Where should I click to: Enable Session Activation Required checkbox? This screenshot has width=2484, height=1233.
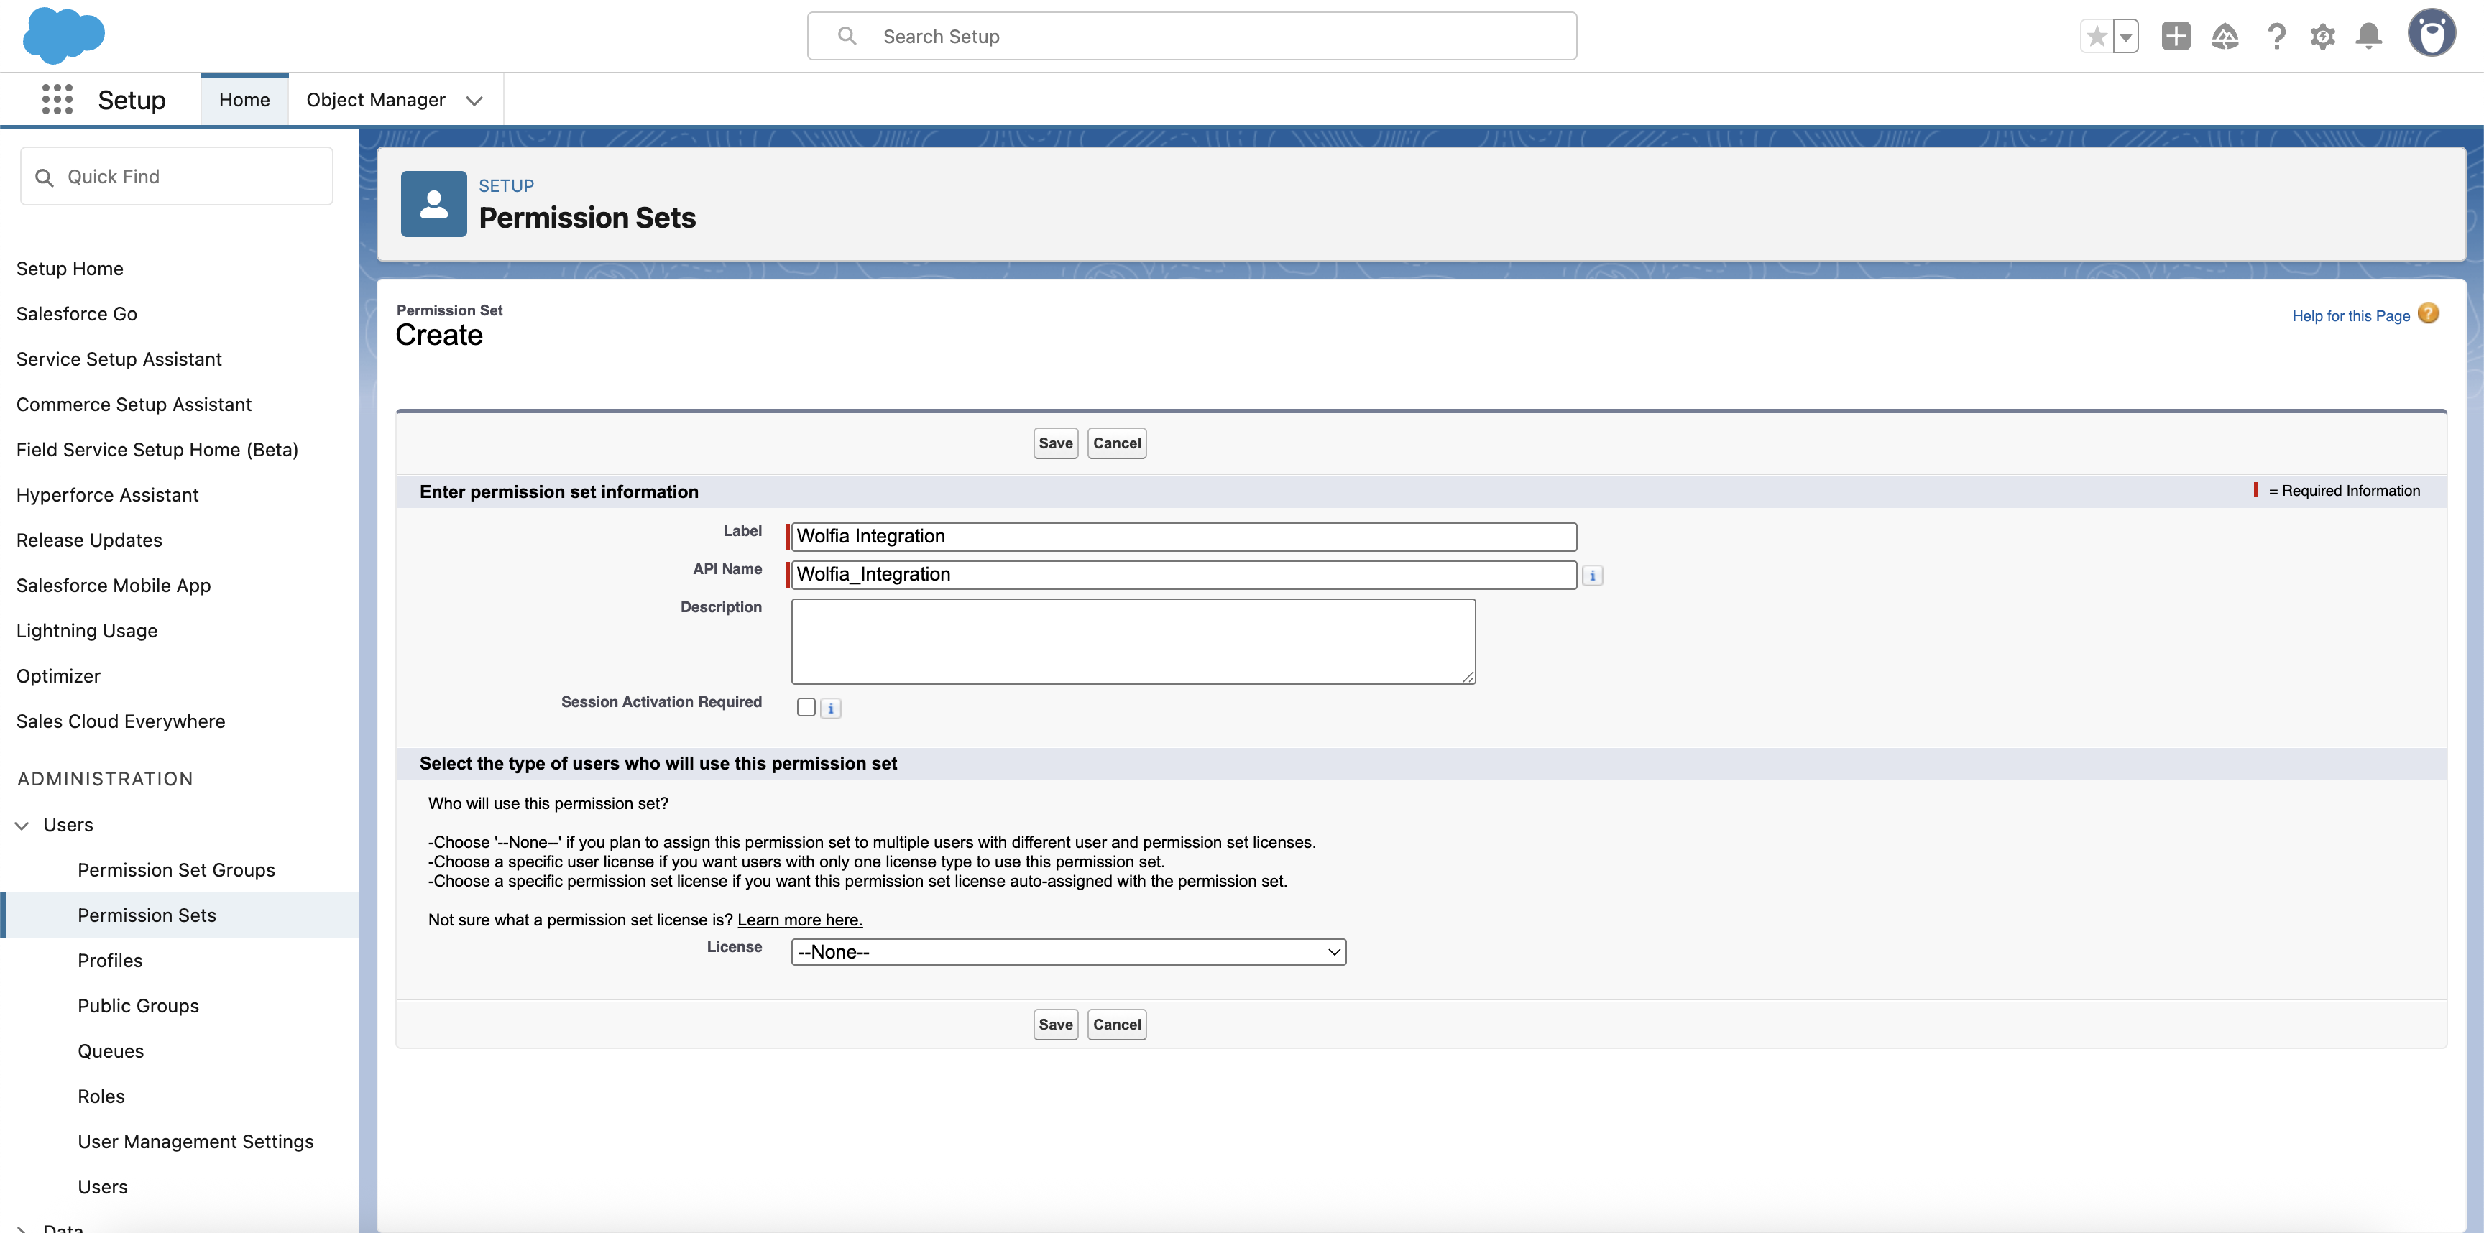pos(806,706)
